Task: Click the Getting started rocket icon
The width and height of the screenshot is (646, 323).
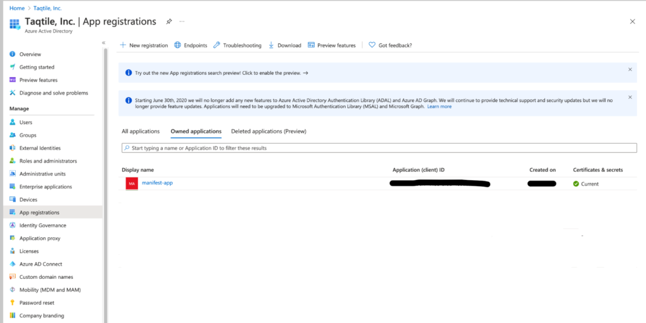Action: pyautogui.click(x=13, y=67)
